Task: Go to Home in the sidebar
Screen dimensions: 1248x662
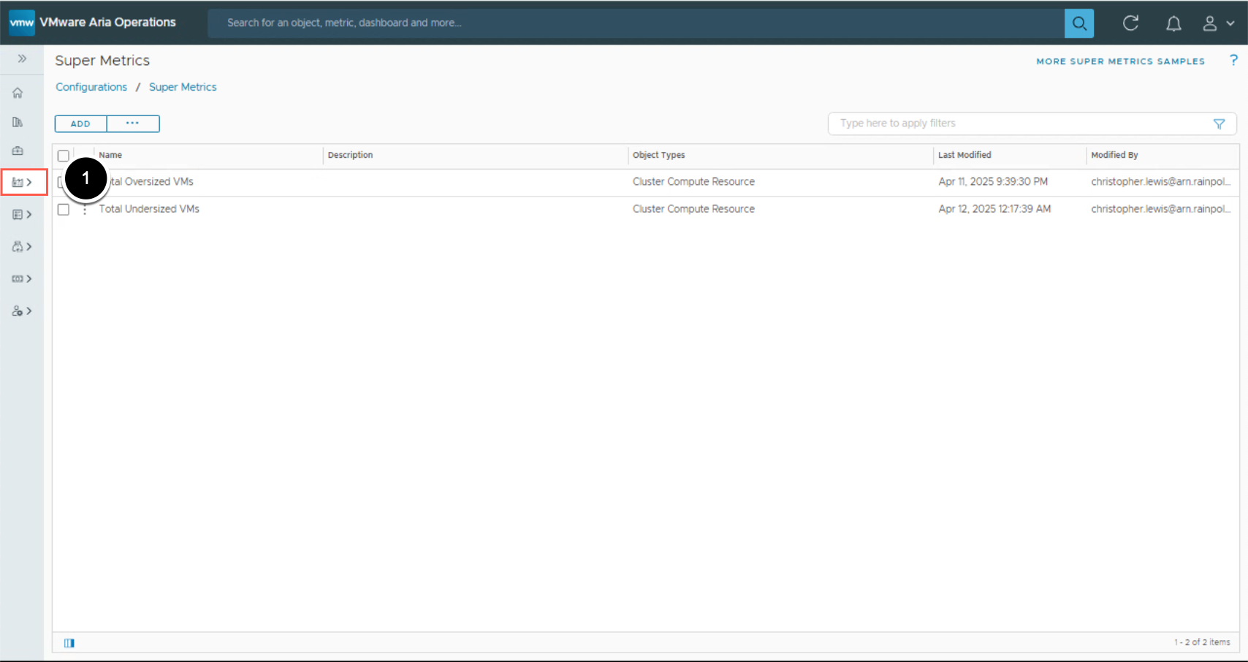Action: tap(18, 93)
